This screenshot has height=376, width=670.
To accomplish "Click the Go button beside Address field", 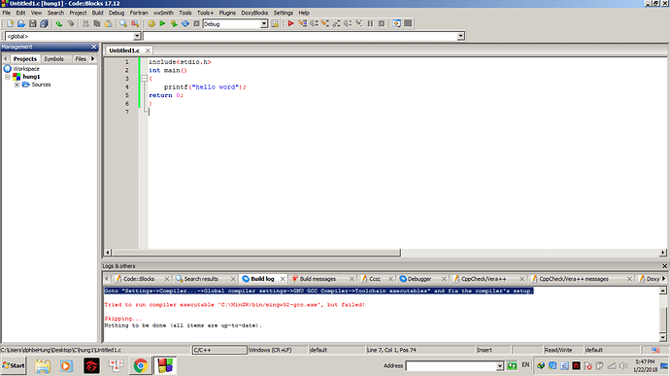I will click(512, 365).
